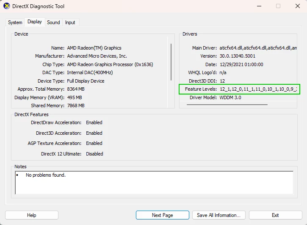307x225 pixels.
Task: Click the Exit button
Action: (276, 215)
